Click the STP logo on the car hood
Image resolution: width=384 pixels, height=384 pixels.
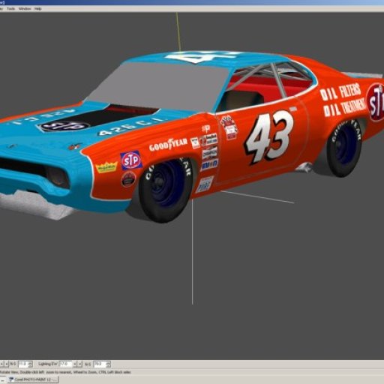point(64,126)
